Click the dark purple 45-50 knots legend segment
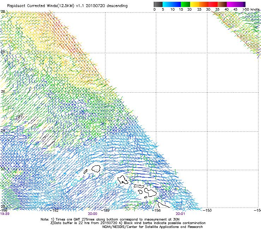261x229 pixels. coord(241,4)
